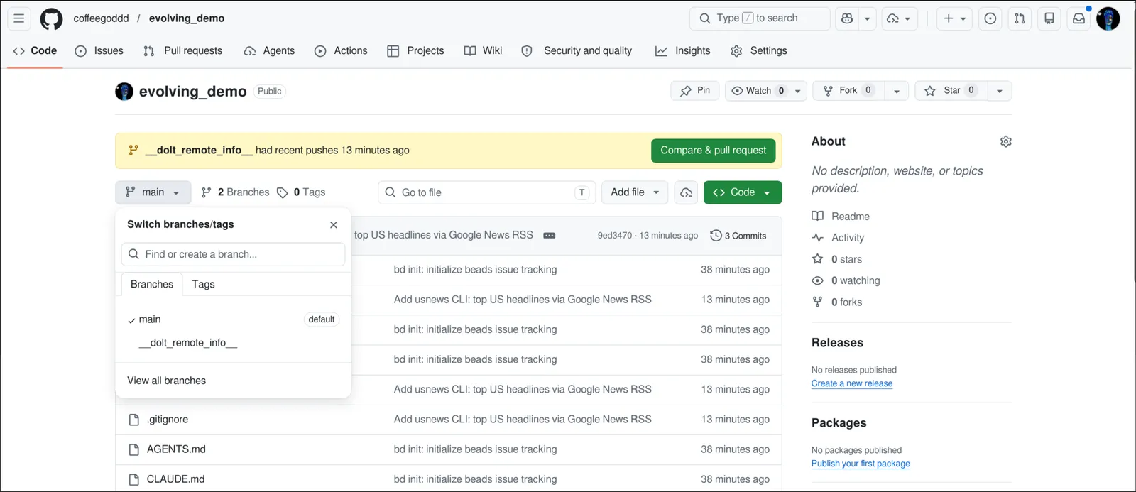Open the hamburger navigation menu
The width and height of the screenshot is (1136, 492).
(x=19, y=18)
